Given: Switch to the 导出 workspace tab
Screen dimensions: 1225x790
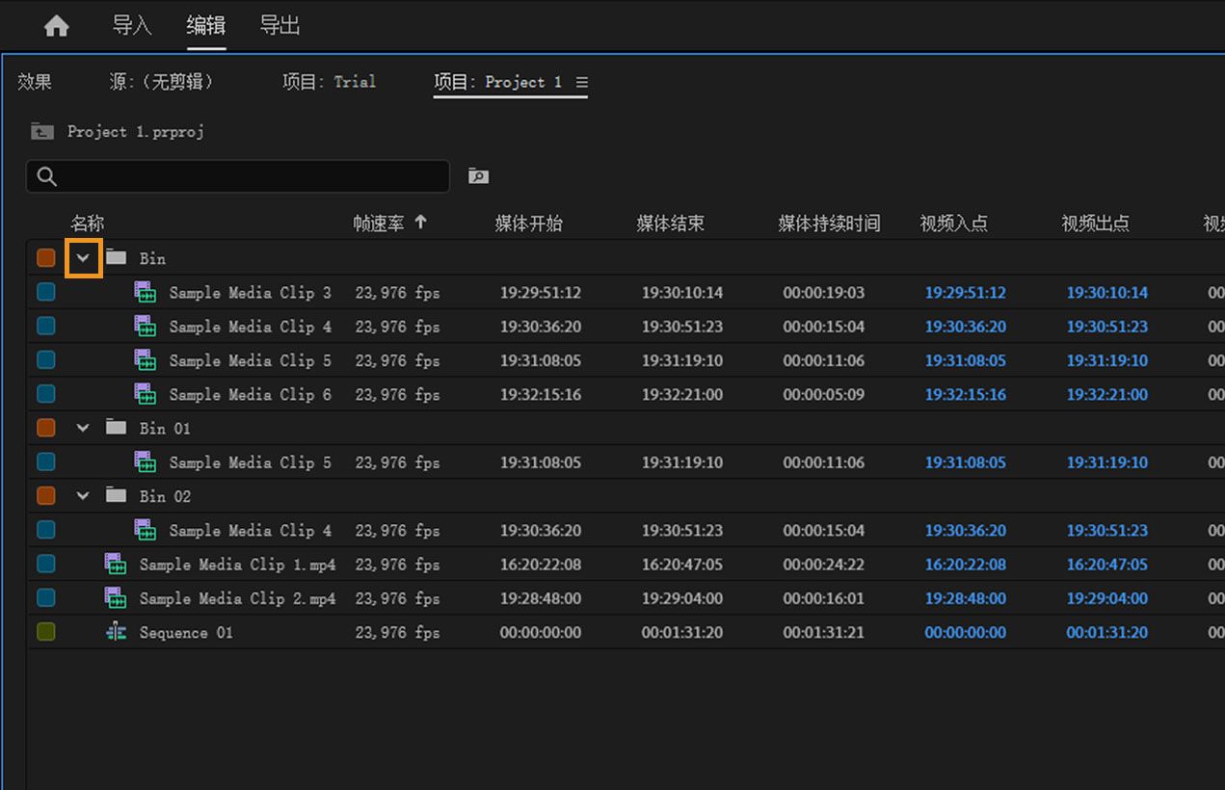Looking at the screenshot, I should [280, 26].
